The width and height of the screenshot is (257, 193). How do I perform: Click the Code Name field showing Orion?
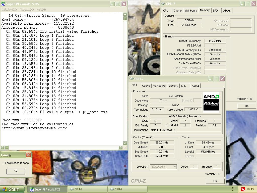coord(163,100)
